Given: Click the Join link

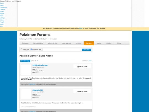Looking at the screenshot, I should 1,26.
